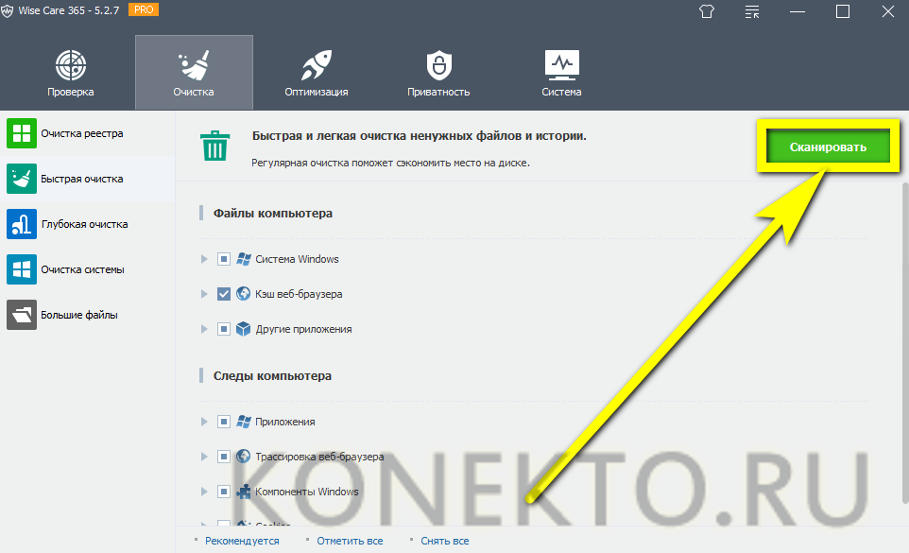Click the Другие приложения label
Image resolution: width=909 pixels, height=553 pixels.
click(x=303, y=329)
